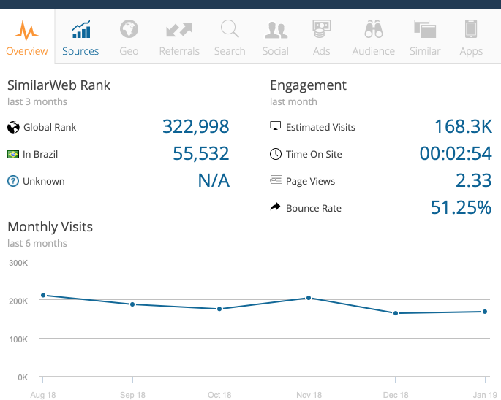Switch to the Audience tab label
This screenshot has width=501, height=400.
pos(374,51)
